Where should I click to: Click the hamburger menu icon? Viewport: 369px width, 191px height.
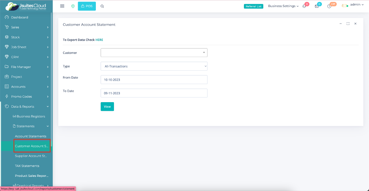tap(62, 6)
